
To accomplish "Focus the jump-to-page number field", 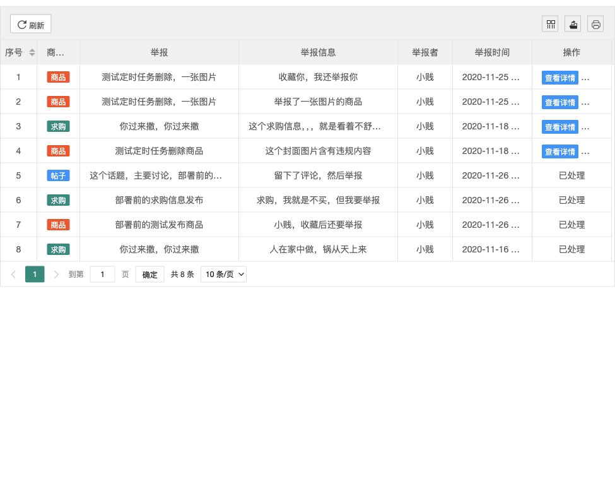I will [x=102, y=274].
